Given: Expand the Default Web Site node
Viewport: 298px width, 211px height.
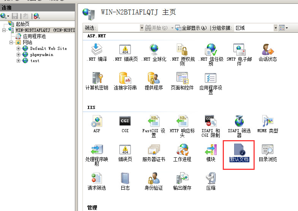Looking at the screenshot, I should point(18,48).
